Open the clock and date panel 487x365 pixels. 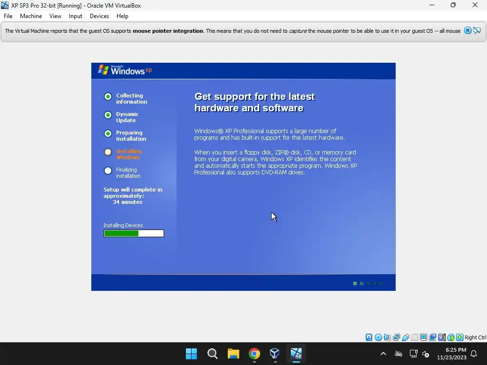(452, 354)
